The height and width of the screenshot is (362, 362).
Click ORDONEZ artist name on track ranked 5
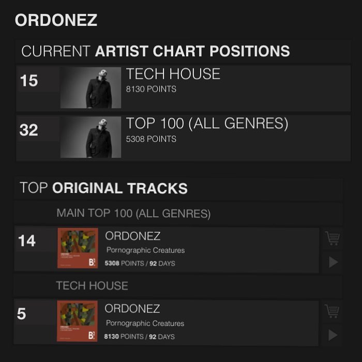tap(132, 309)
